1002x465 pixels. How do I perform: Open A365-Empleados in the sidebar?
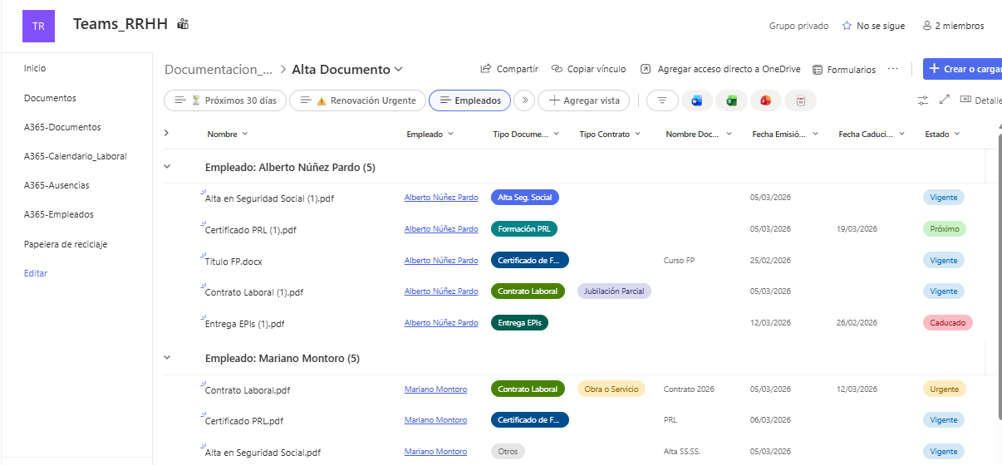click(58, 214)
